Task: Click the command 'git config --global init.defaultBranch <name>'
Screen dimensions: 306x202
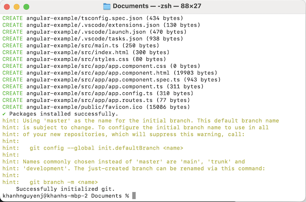Action: 107,148
